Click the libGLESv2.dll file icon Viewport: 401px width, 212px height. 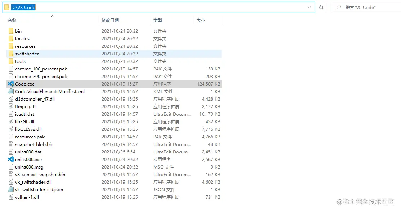tap(11, 129)
